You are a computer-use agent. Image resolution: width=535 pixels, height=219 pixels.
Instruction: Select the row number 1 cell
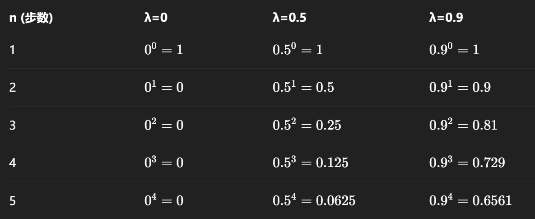click(12, 50)
